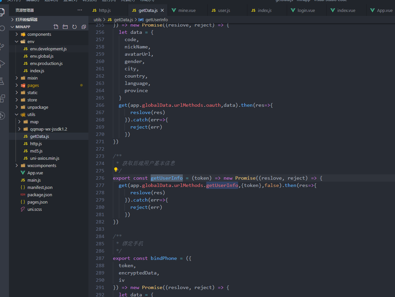
Task: Open App.vue in the file tree
Action: click(49, 173)
